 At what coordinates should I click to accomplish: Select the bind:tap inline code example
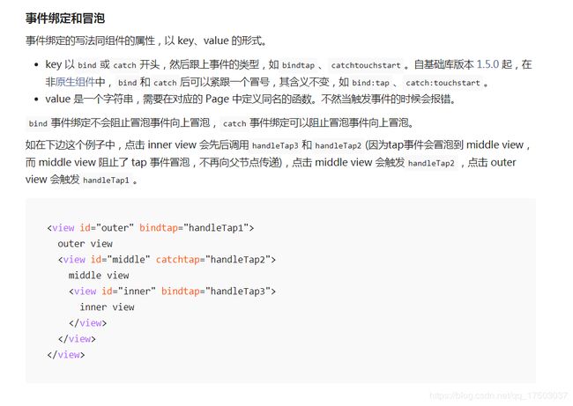pyautogui.click(x=370, y=83)
